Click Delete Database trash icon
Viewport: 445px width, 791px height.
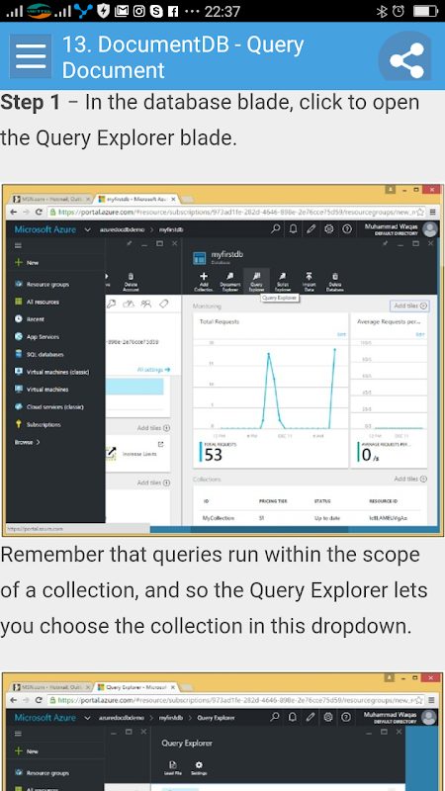tap(335, 282)
